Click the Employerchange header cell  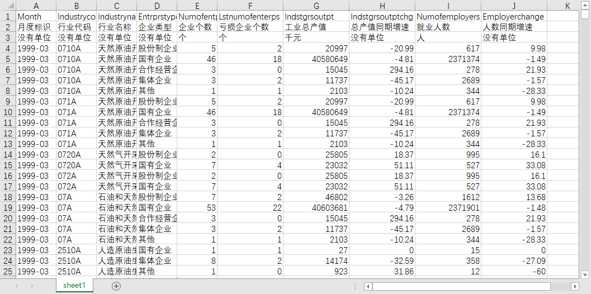(514, 17)
